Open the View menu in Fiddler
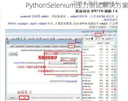This screenshot has width=128, height=101. [x=92, y=35]
